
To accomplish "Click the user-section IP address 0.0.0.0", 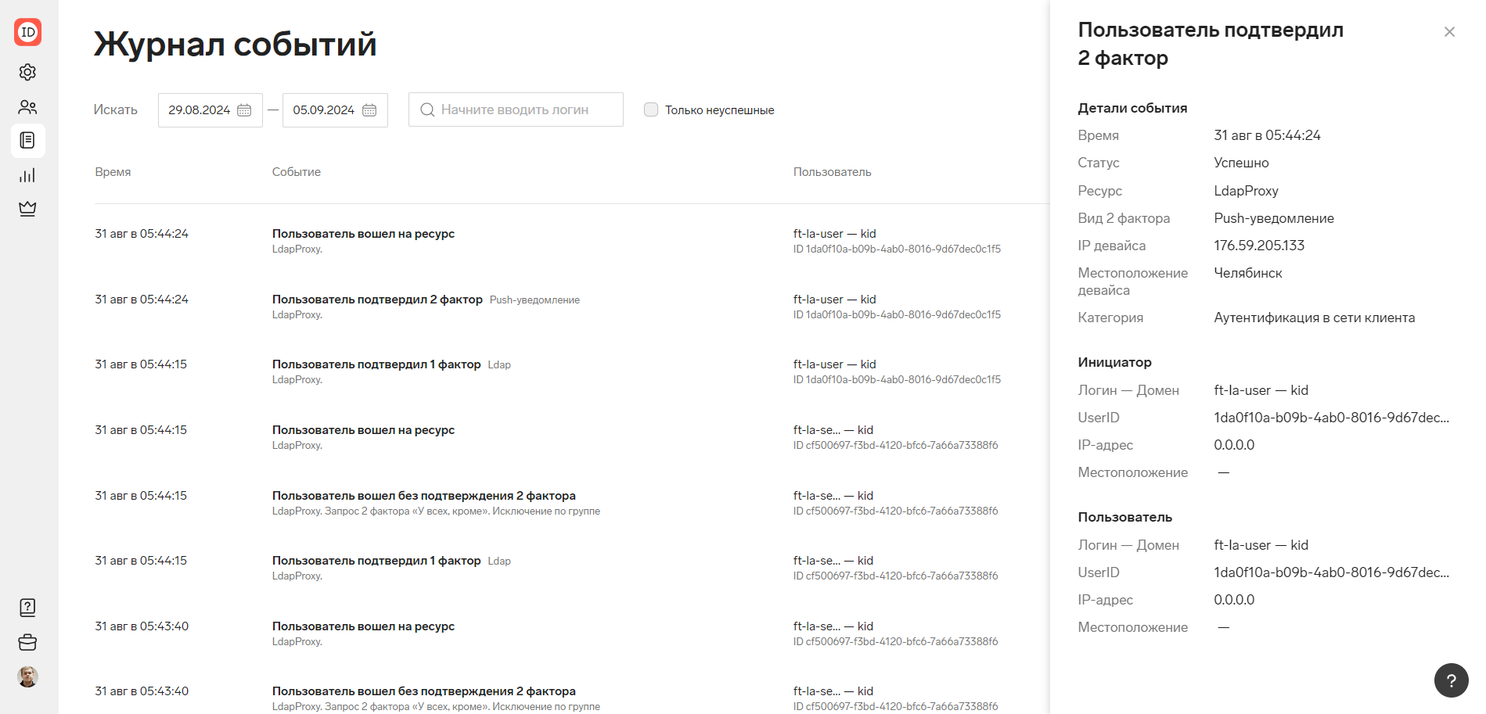I will pyautogui.click(x=1234, y=600).
